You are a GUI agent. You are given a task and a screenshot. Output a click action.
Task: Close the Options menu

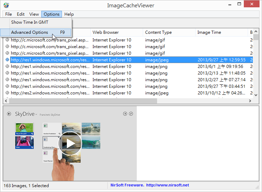(x=51, y=14)
